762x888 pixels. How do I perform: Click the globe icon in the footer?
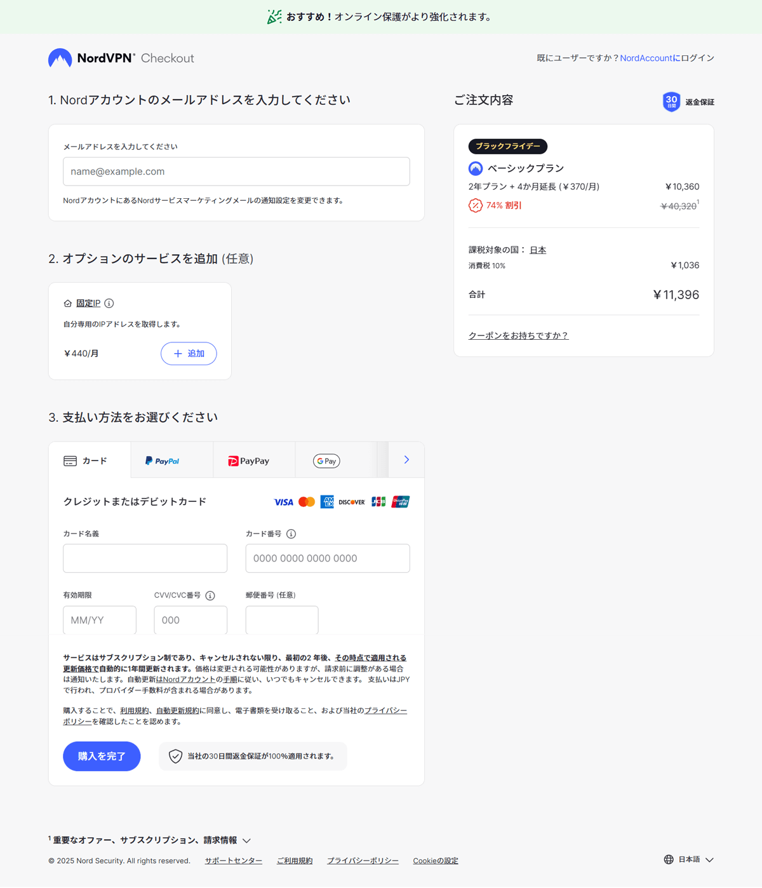(668, 859)
